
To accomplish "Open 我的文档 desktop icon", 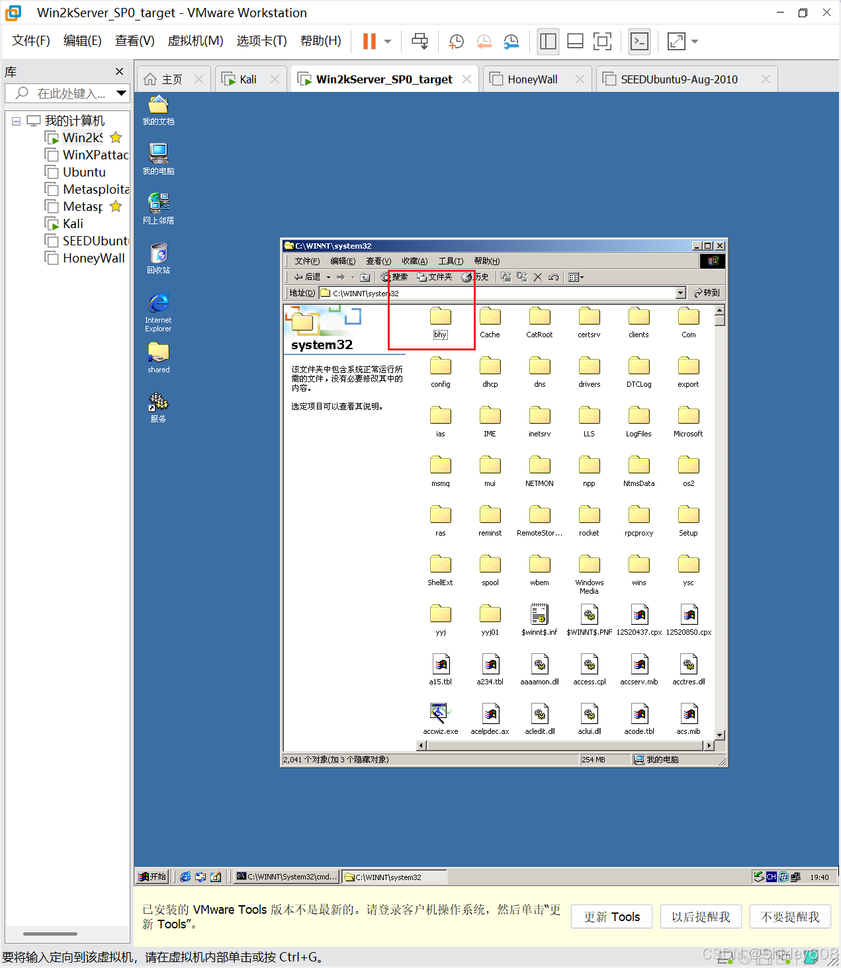I will [x=158, y=110].
